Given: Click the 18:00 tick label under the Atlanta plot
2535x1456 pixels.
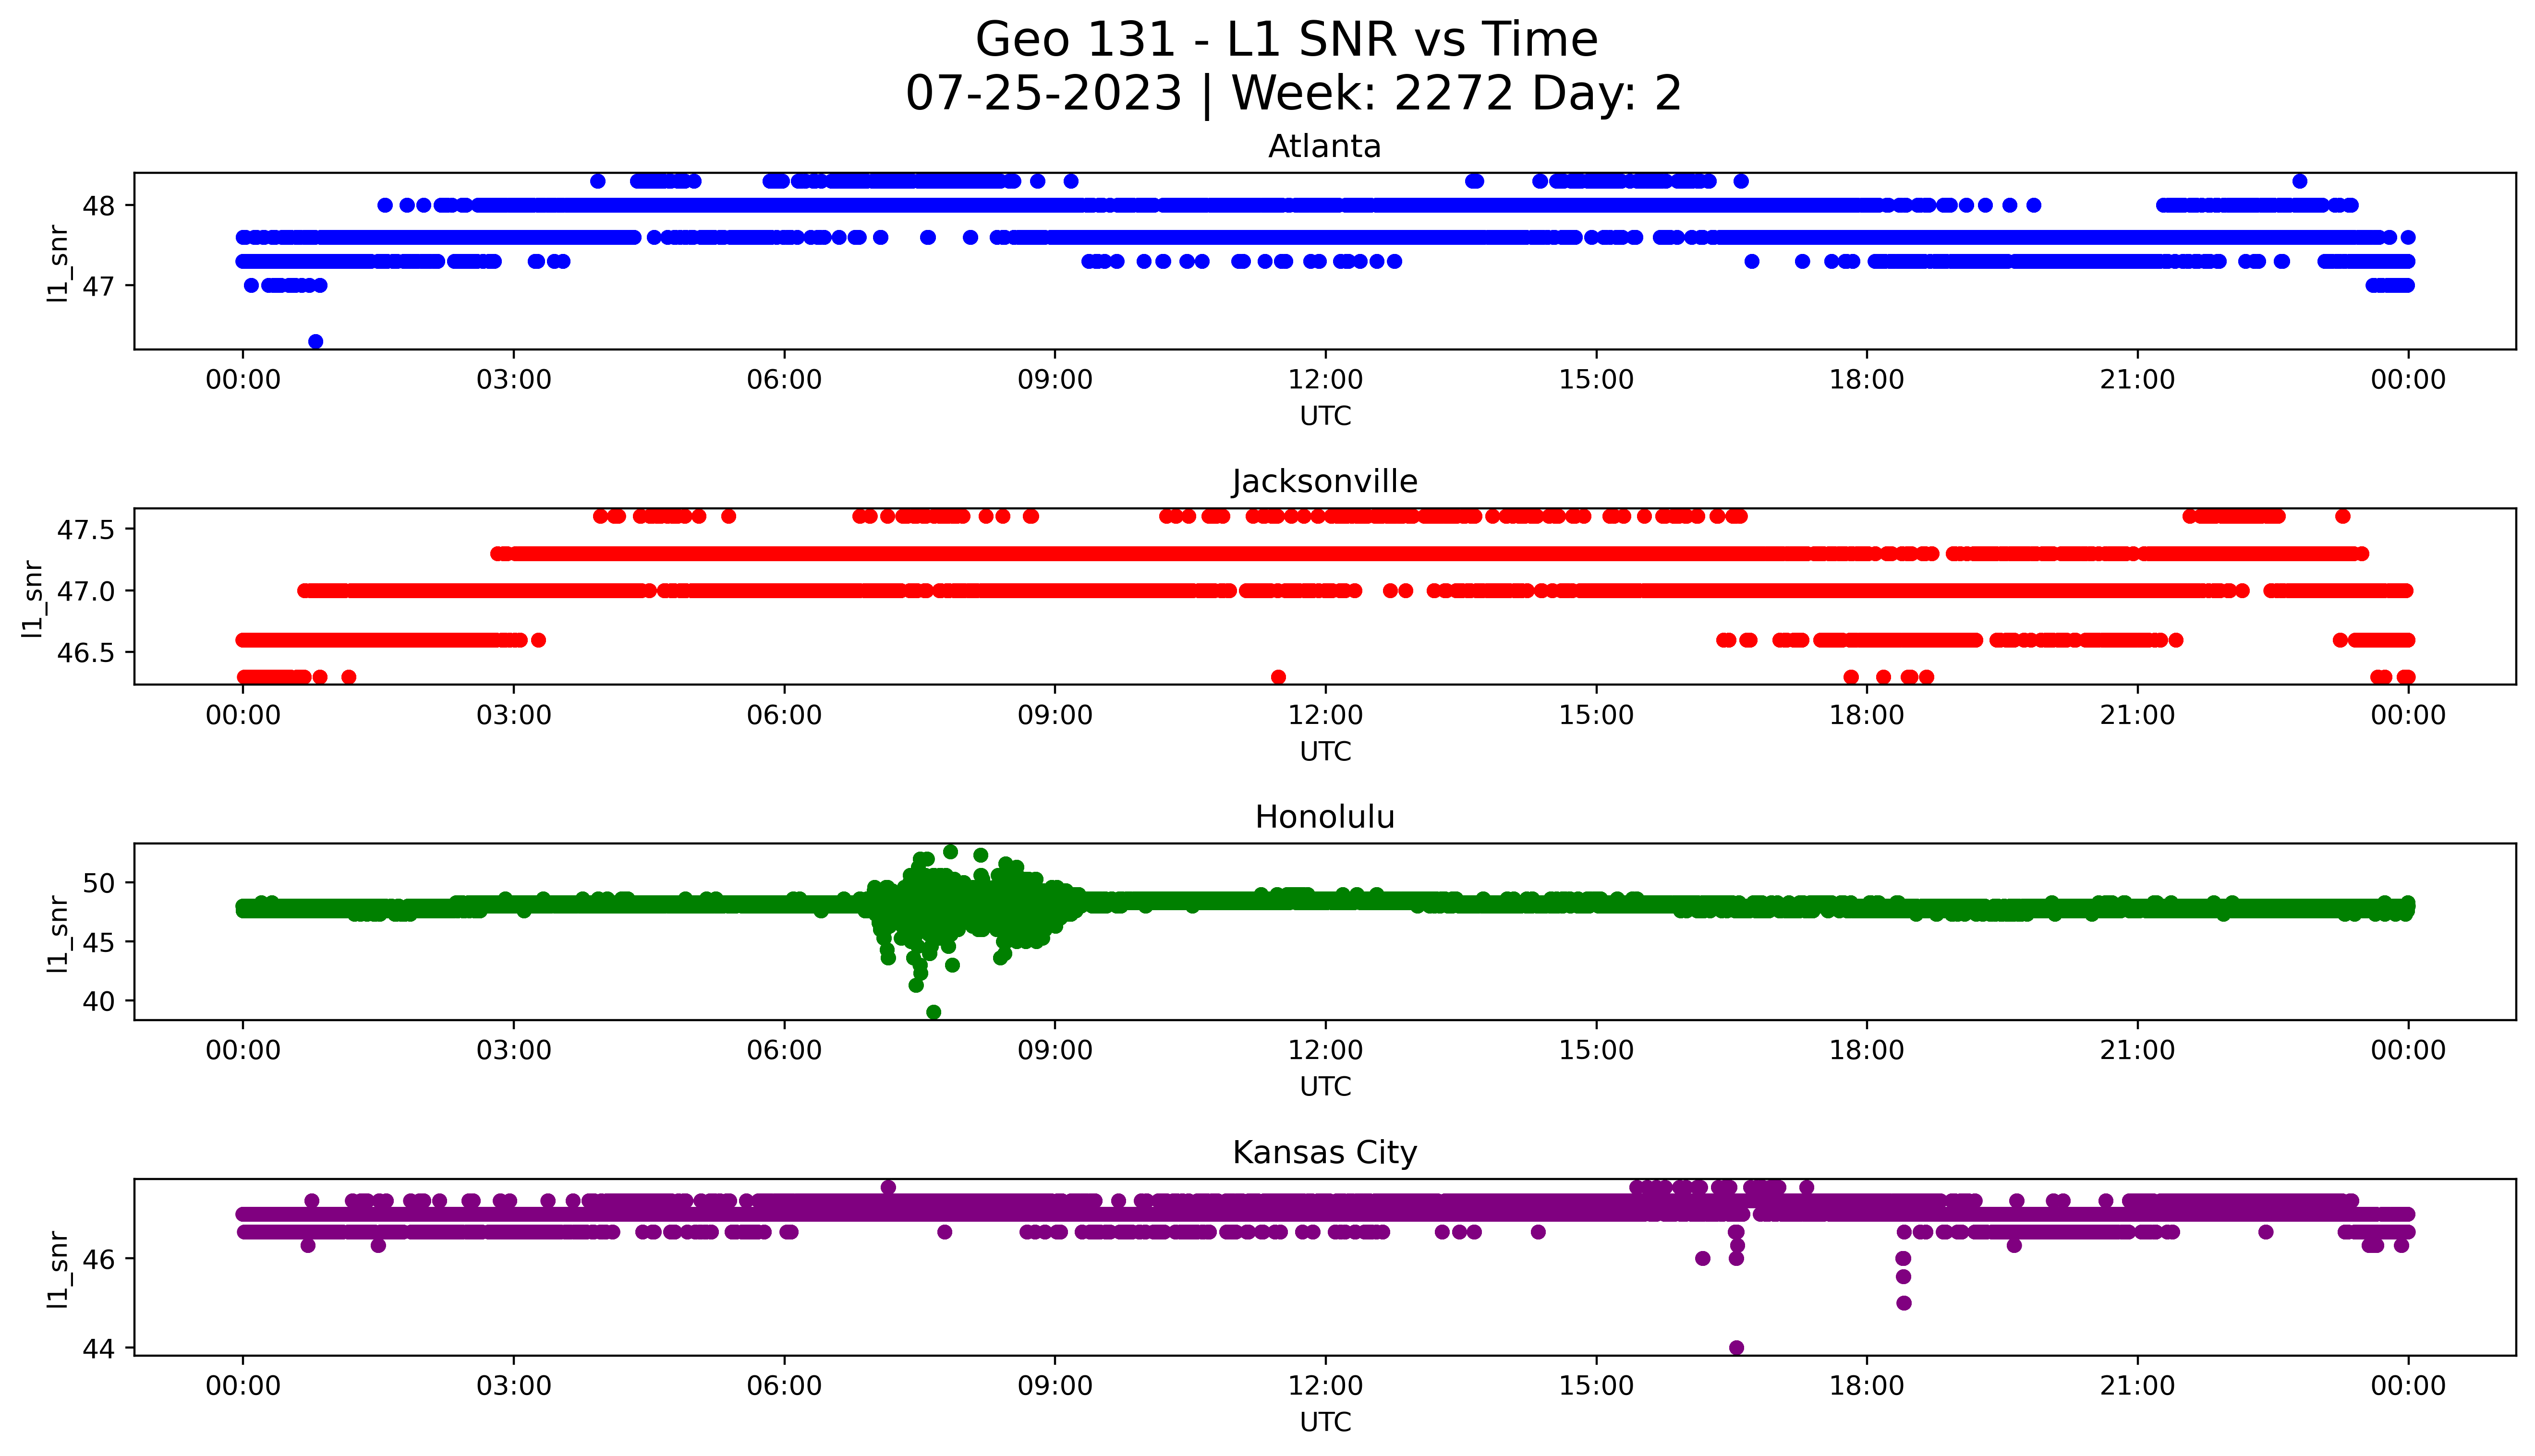Looking at the screenshot, I should tap(1867, 380).
